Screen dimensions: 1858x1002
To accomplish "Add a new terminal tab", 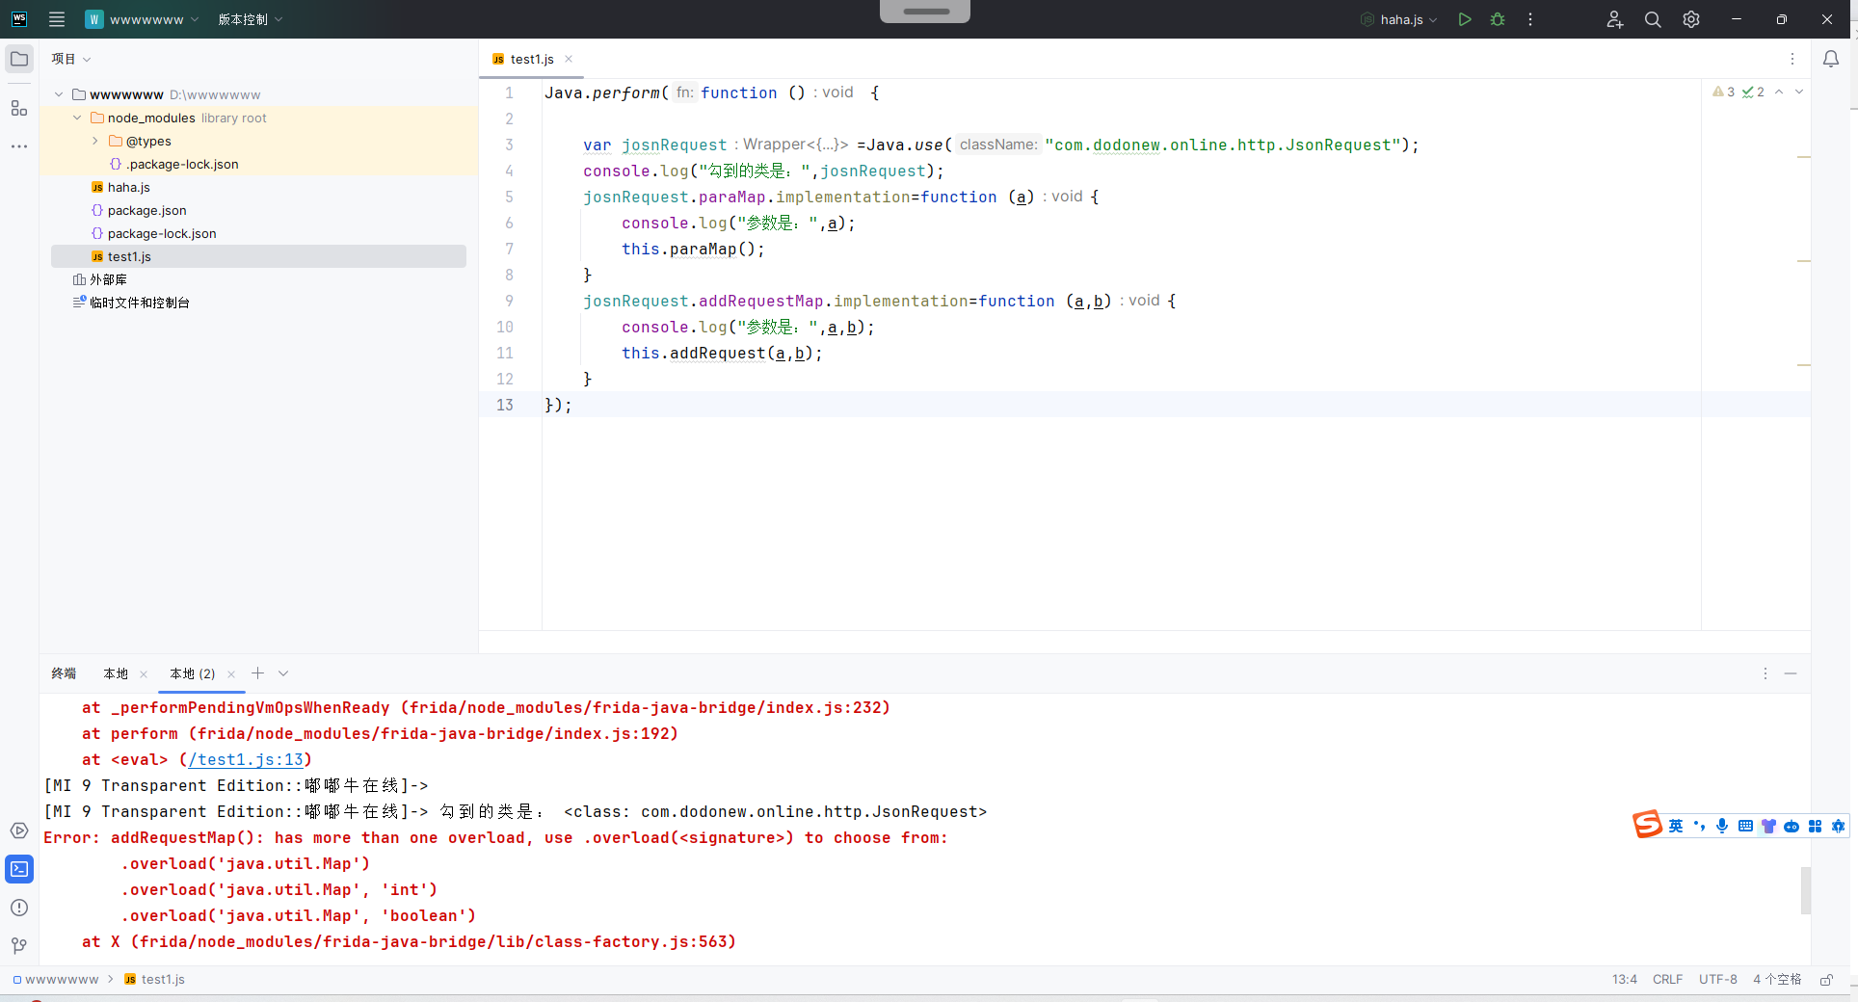I will tap(257, 673).
